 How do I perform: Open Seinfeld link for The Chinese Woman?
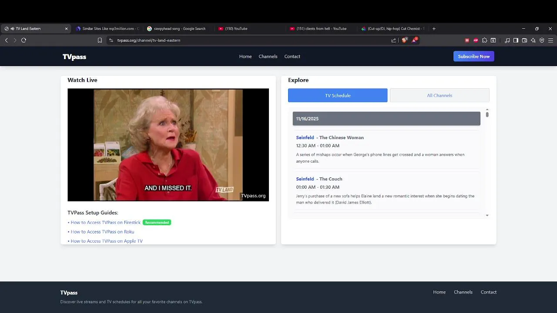tap(305, 137)
